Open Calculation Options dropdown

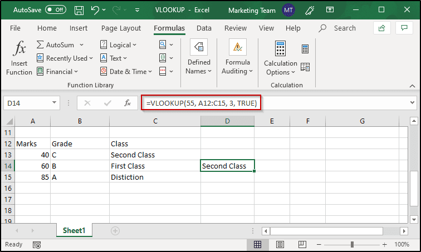pyautogui.click(x=280, y=58)
